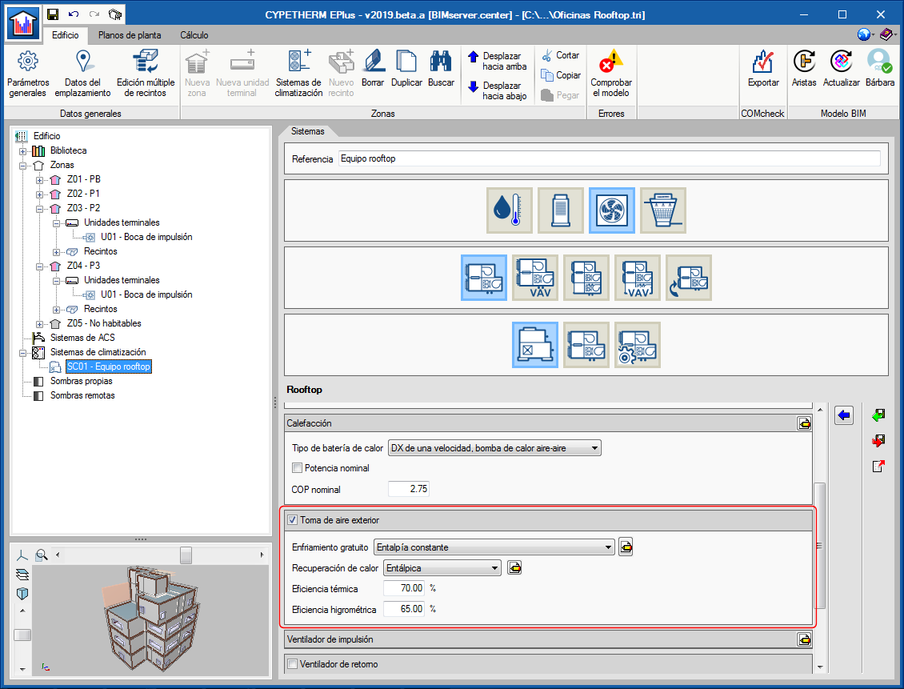Expand Z05 - No habitables zone
Viewport: 904px width, 689px height.
click(x=39, y=324)
